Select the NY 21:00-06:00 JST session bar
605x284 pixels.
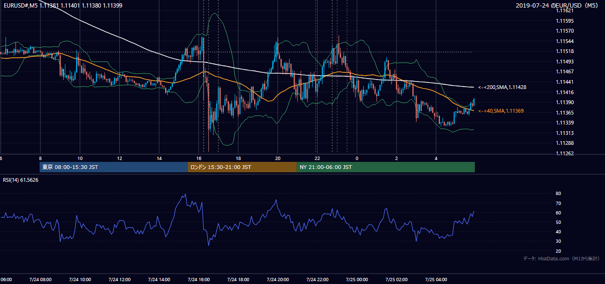click(386, 167)
